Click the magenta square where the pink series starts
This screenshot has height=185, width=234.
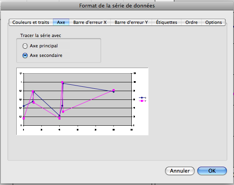click(x=23, y=118)
